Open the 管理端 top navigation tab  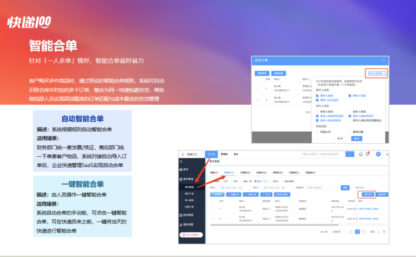pyautogui.click(x=224, y=154)
